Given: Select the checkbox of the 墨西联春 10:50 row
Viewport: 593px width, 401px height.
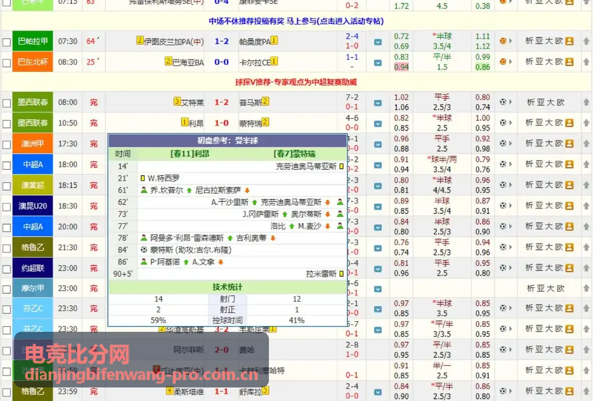Looking at the screenshot, I should pyautogui.click(x=7, y=124).
